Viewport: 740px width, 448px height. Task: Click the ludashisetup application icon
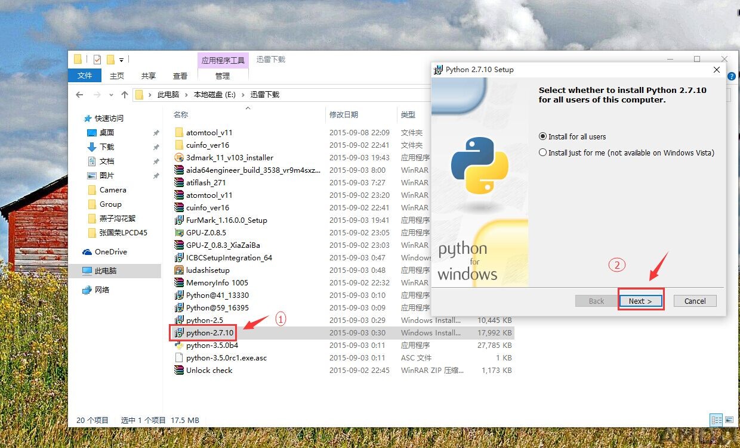(x=179, y=270)
